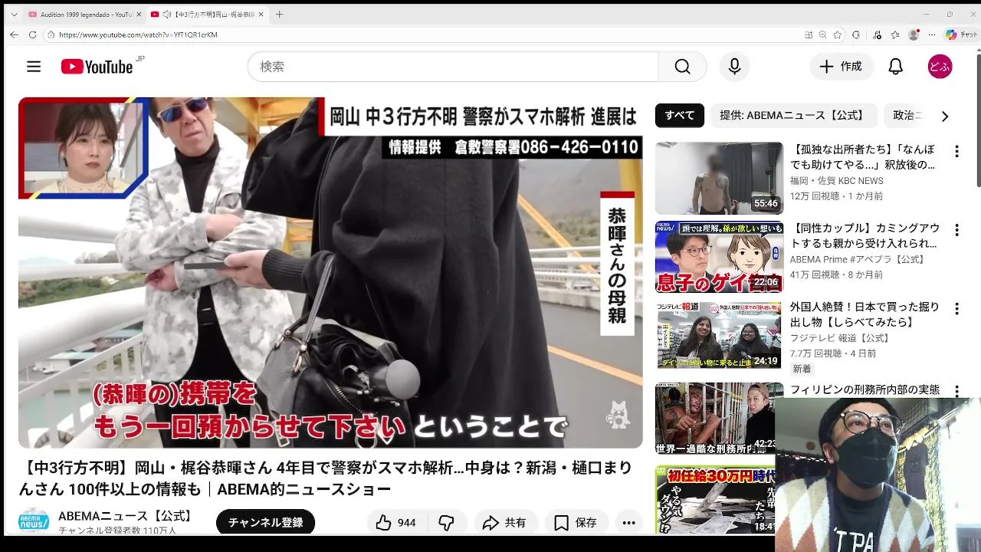Select the すべて filter chip
981x552 pixels.
(x=680, y=116)
